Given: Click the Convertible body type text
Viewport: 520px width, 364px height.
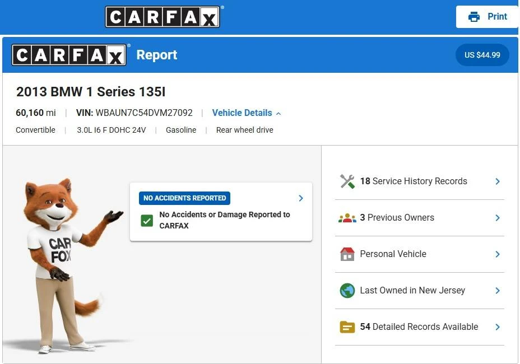Looking at the screenshot, I should point(35,130).
